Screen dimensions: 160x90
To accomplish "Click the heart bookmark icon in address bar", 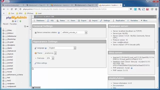I will (131, 9).
